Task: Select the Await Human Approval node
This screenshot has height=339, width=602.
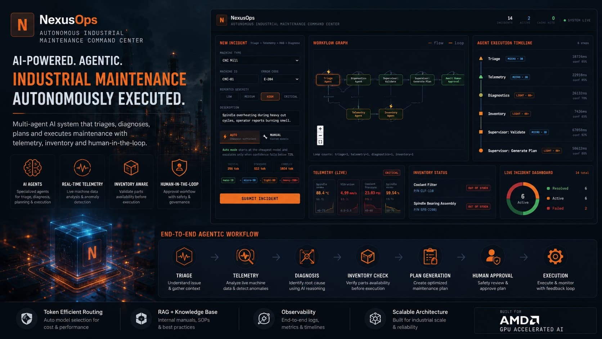Action: tap(453, 80)
